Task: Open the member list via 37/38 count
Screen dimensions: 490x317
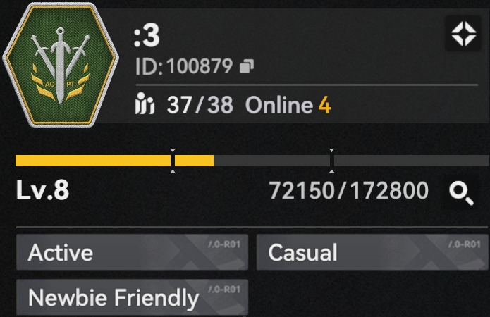Action: point(200,105)
